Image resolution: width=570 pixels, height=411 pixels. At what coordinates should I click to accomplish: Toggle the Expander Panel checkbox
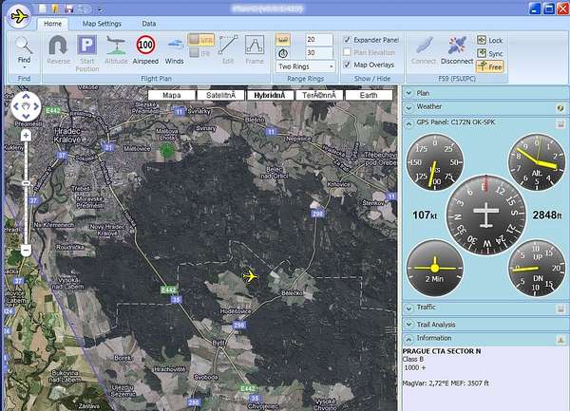coord(347,40)
